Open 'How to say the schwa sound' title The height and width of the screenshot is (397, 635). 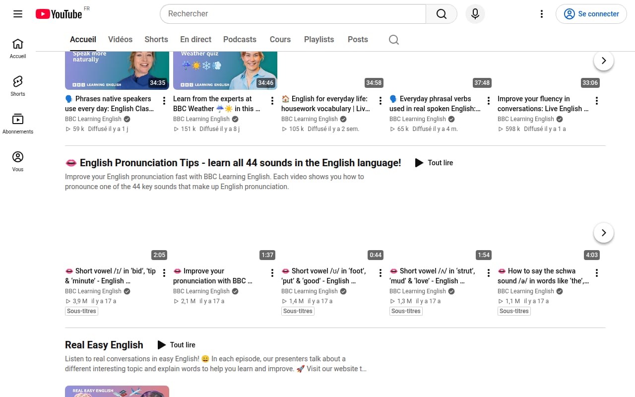pyautogui.click(x=543, y=276)
